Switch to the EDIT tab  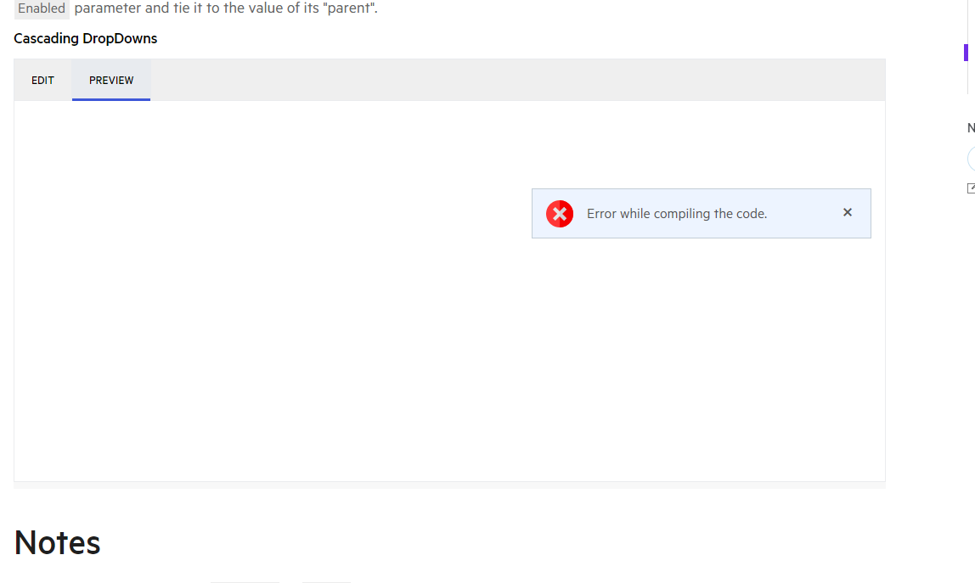(x=42, y=80)
